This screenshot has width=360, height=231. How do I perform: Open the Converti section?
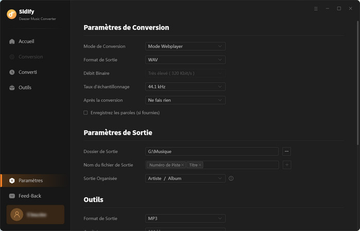click(27, 72)
